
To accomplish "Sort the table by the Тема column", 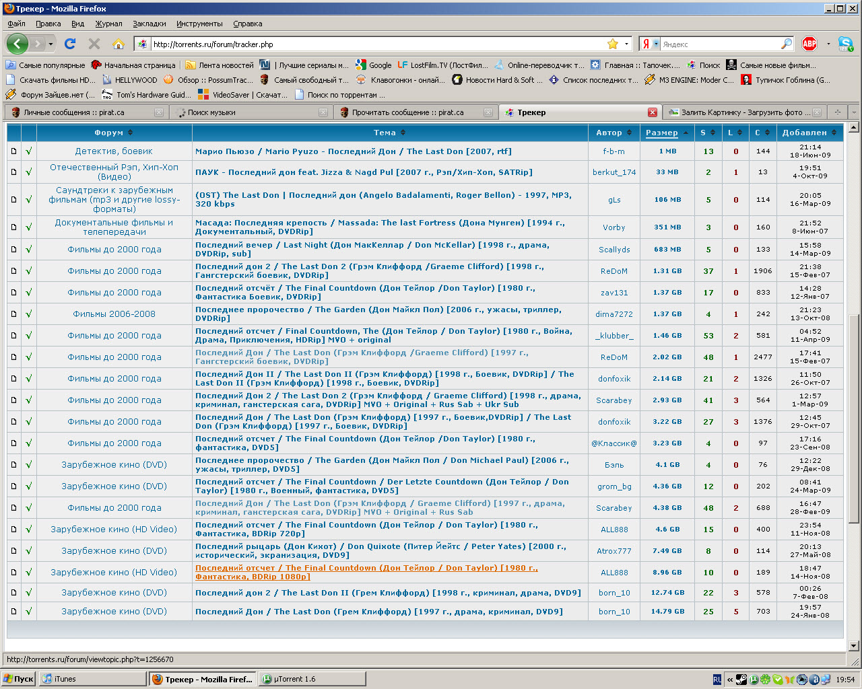I will point(390,133).
